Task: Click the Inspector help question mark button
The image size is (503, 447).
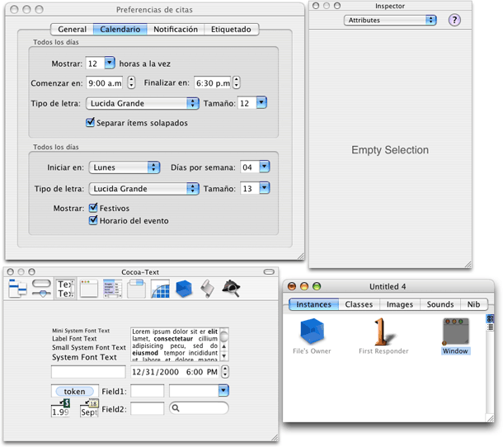Action: coord(454,21)
